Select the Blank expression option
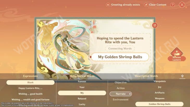 click(30, 83)
